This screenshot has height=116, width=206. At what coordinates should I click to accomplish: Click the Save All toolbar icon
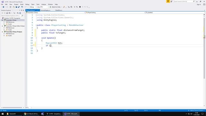point(19,7)
